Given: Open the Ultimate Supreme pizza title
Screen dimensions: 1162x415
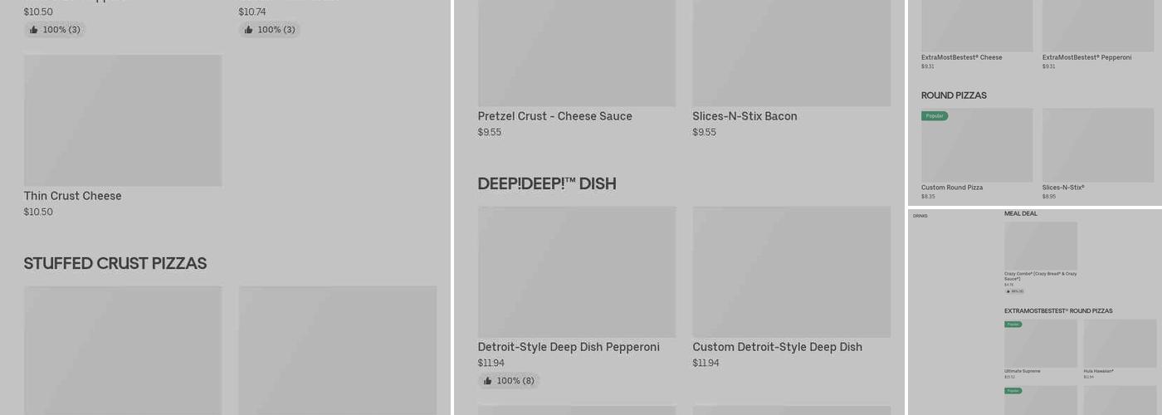Looking at the screenshot, I should [1022, 371].
